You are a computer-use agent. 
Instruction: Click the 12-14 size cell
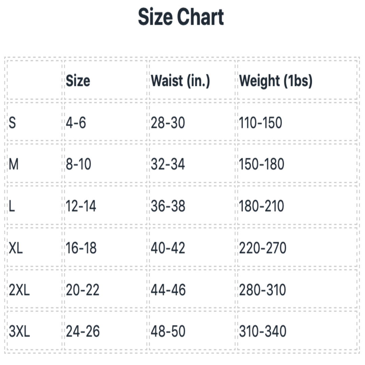tap(81, 206)
